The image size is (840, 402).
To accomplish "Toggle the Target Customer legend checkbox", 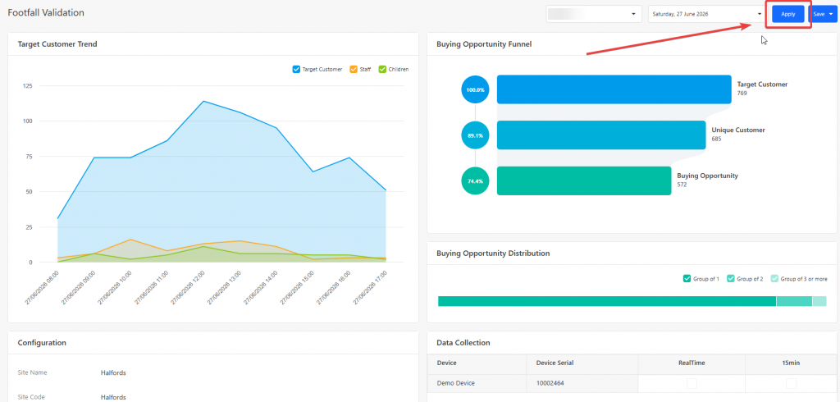I will tap(296, 69).
